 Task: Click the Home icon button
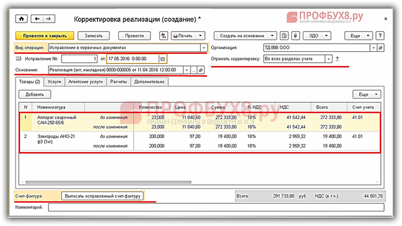21,19
